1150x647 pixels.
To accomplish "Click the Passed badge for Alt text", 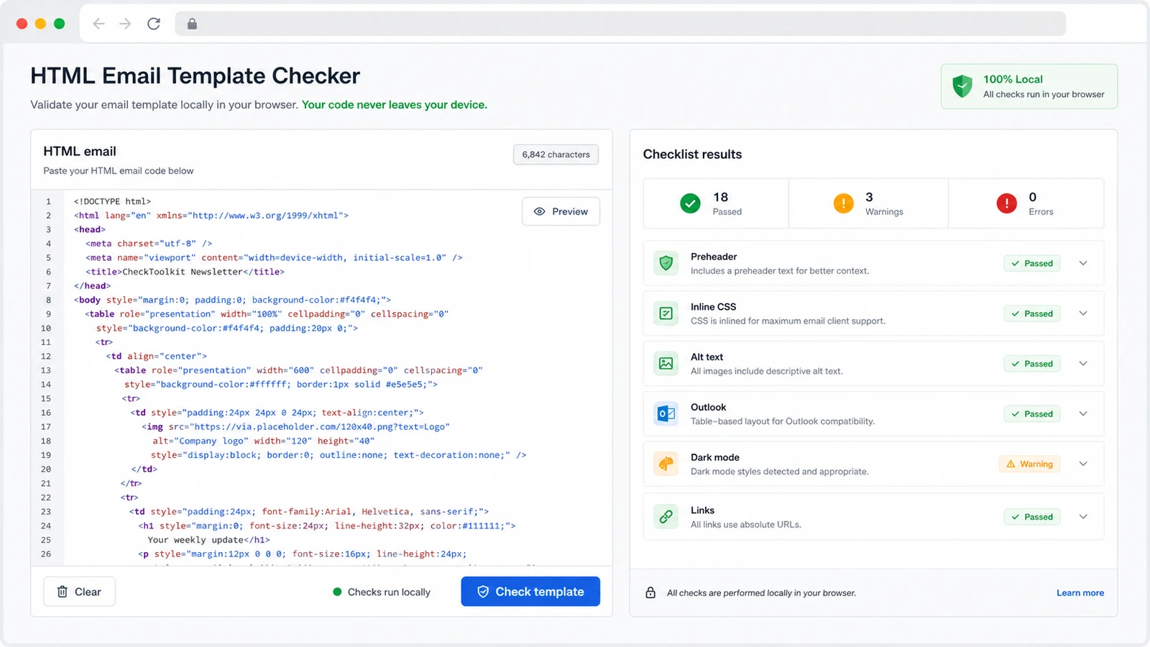I will click(1032, 364).
